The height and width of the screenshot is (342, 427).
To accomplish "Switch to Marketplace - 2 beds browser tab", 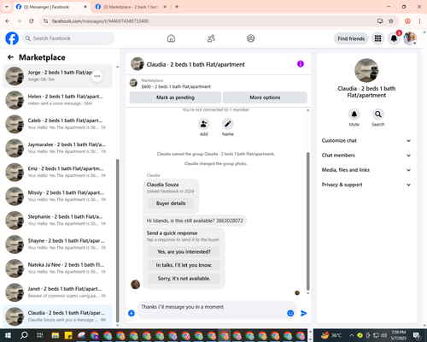I will (x=131, y=7).
